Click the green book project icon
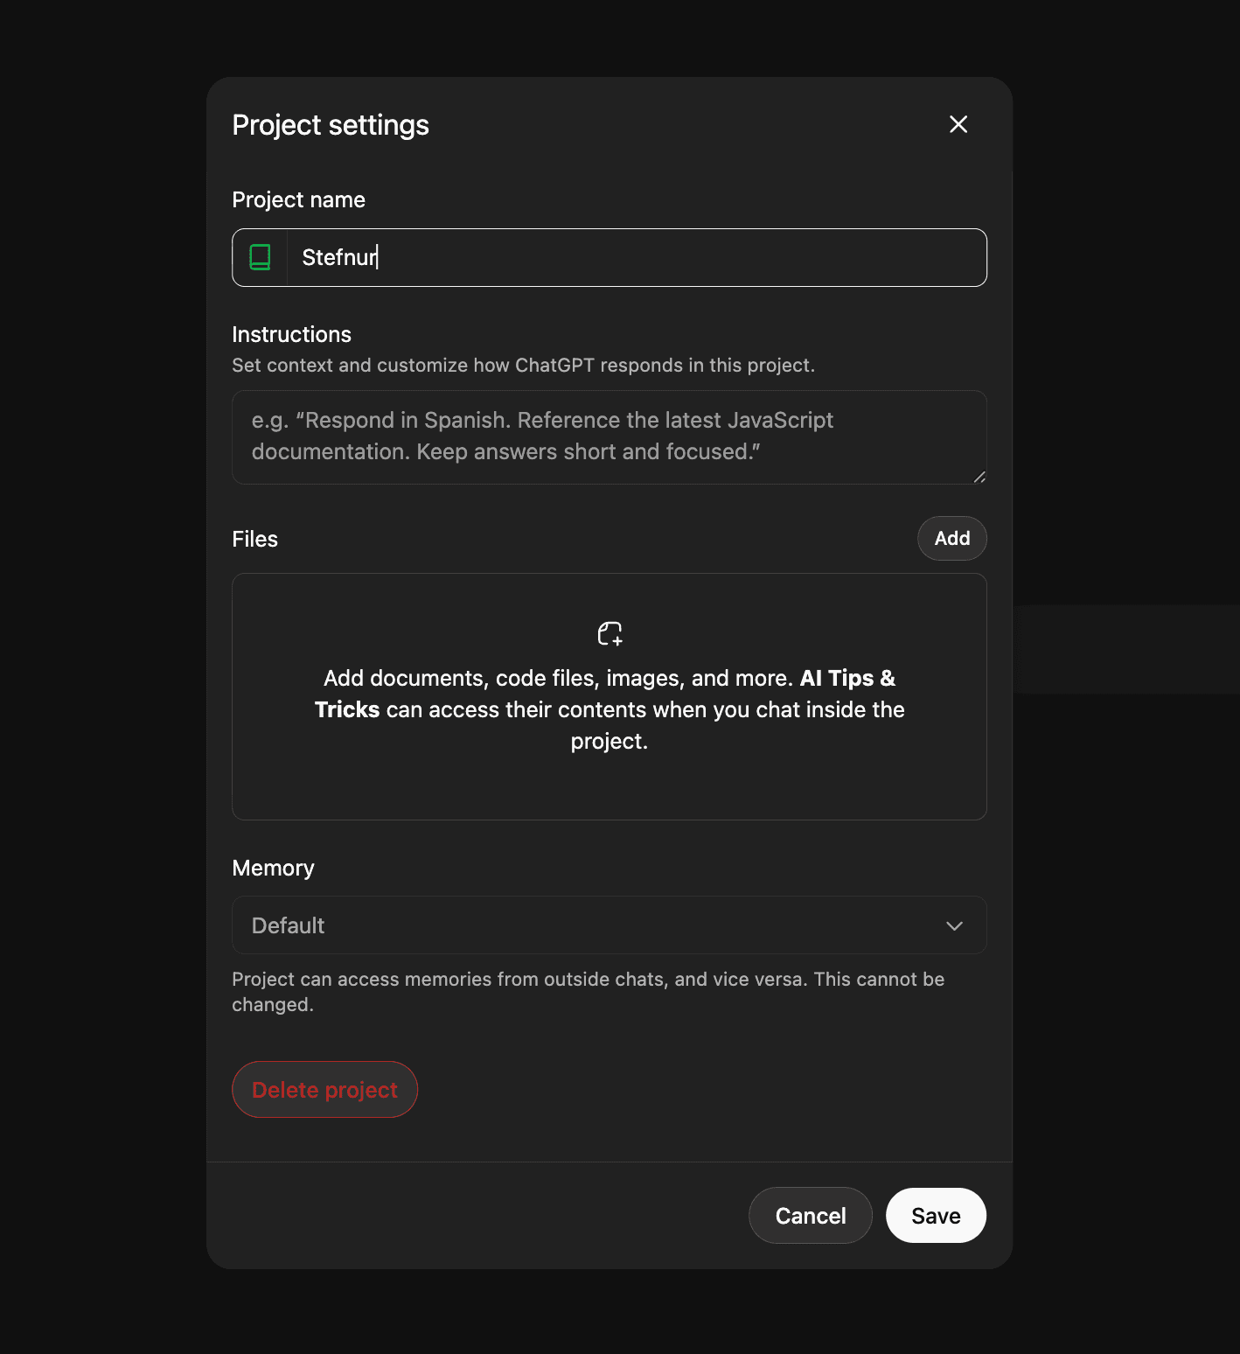The image size is (1240, 1354). tap(260, 257)
